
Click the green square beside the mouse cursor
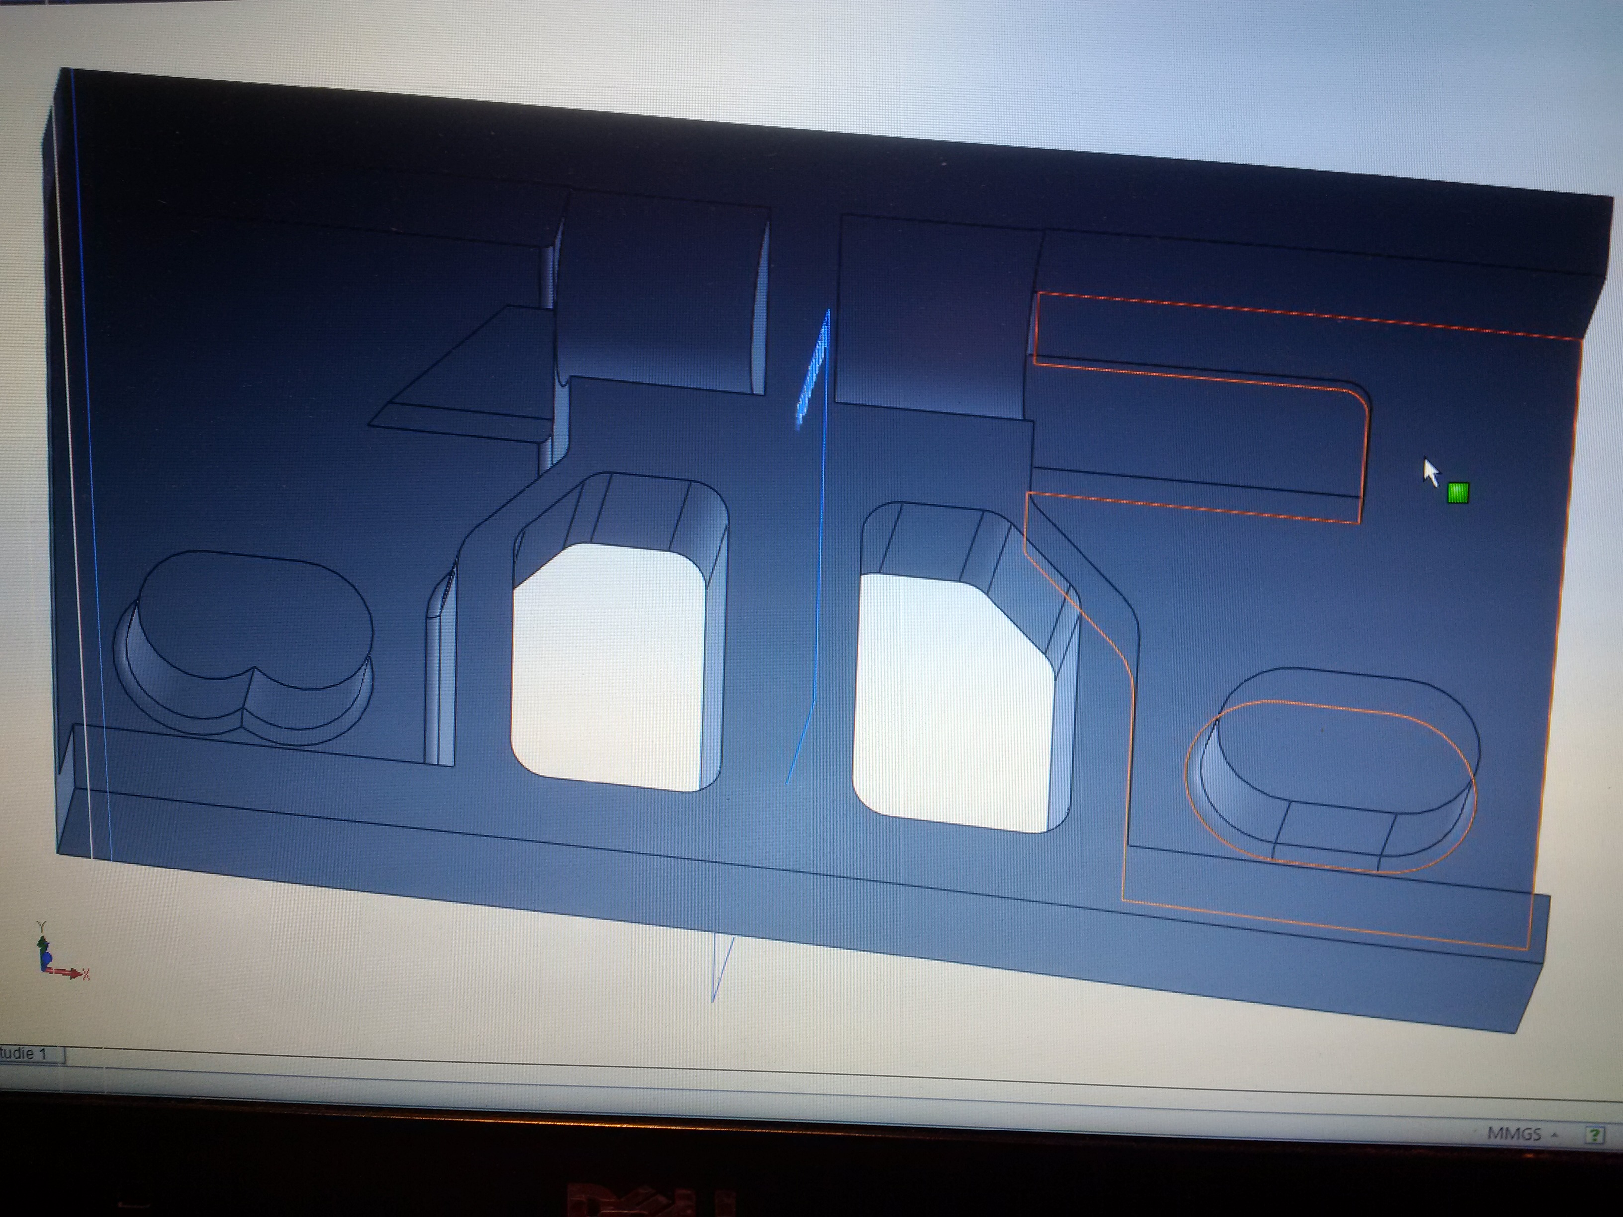pyautogui.click(x=1457, y=493)
